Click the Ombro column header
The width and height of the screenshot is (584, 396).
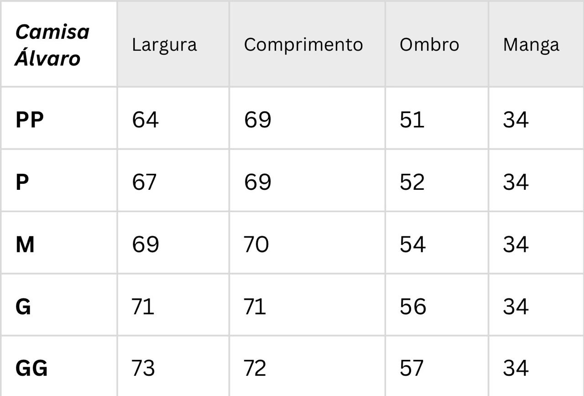coord(429,44)
